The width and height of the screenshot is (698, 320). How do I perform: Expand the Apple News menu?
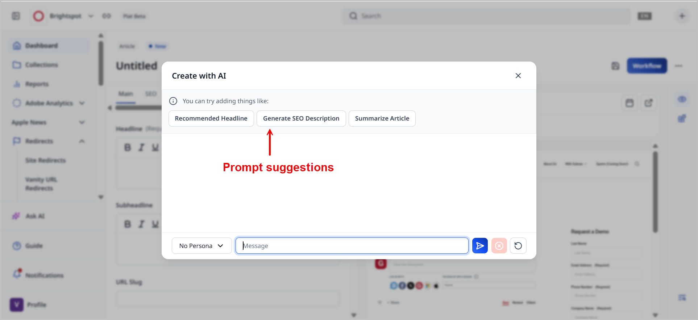coord(82,122)
